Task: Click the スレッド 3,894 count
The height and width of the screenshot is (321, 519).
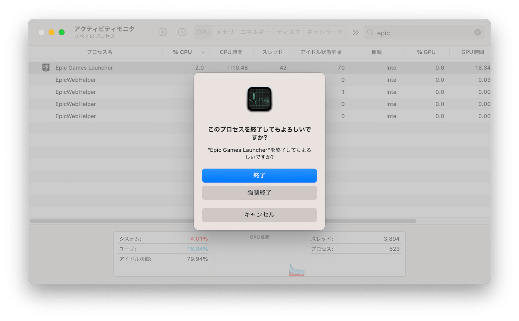Action: (x=392, y=239)
